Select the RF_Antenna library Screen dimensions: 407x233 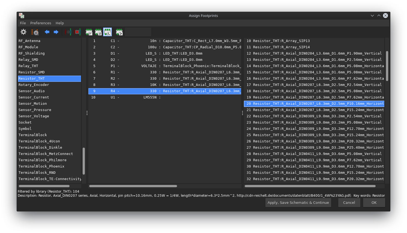49,41
